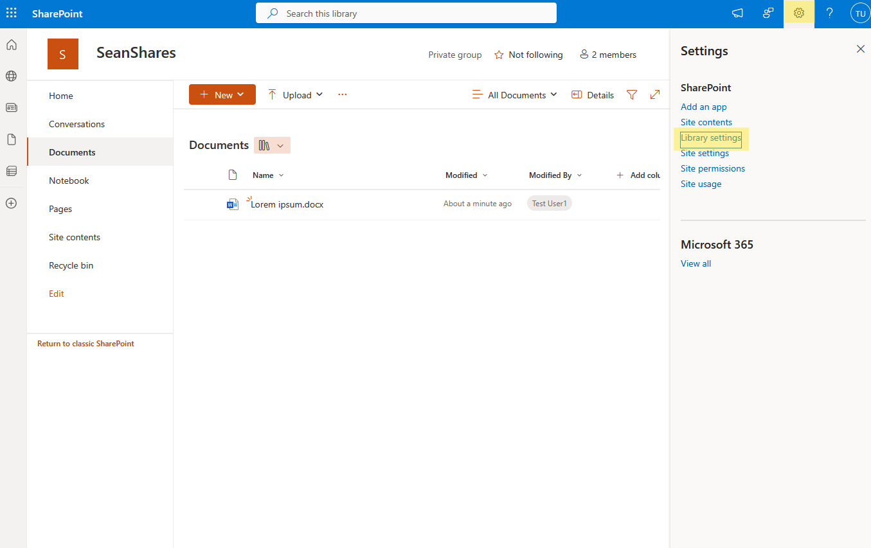The height and width of the screenshot is (548, 871).
Task: Select the Home icon in left rail
Action: (11, 44)
